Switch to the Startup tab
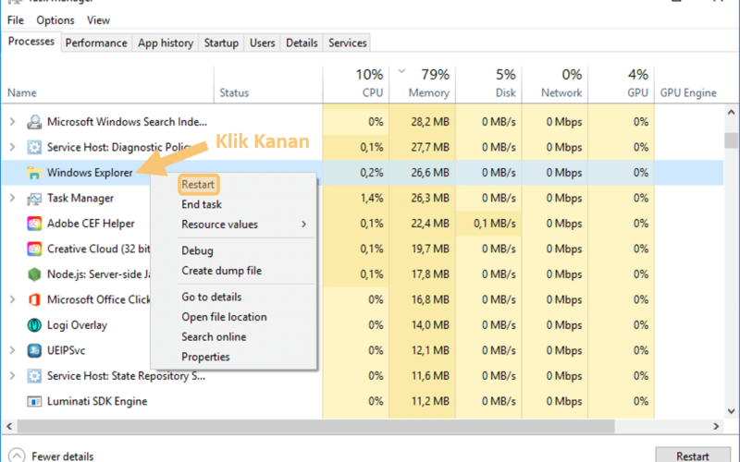 (x=221, y=43)
